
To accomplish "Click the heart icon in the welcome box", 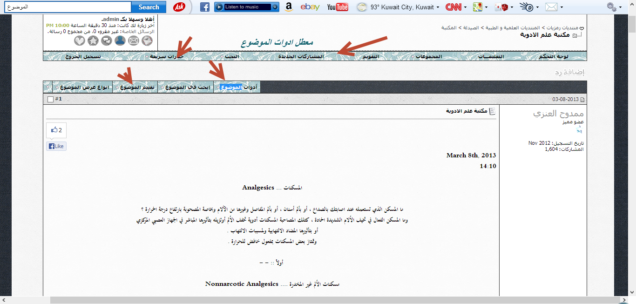I will click(80, 41).
